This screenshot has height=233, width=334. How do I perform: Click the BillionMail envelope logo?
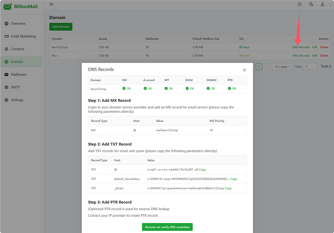coord(8,7)
